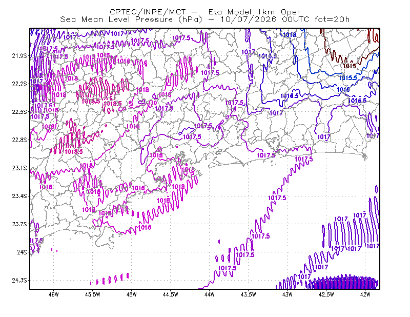Click the 22.8S latitude axis label
The height and width of the screenshot is (317, 410).
pos(19,140)
